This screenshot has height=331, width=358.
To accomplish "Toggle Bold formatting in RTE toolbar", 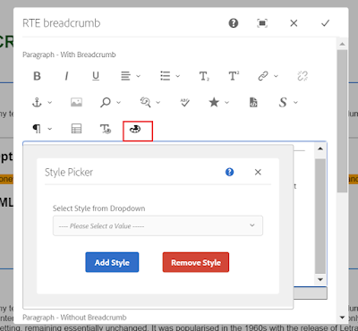I will pos(37,76).
